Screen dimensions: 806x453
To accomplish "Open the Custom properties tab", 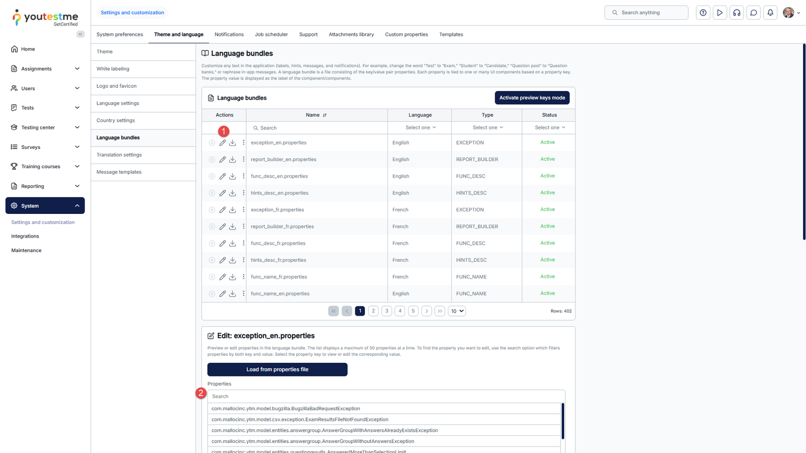I will [x=406, y=35].
